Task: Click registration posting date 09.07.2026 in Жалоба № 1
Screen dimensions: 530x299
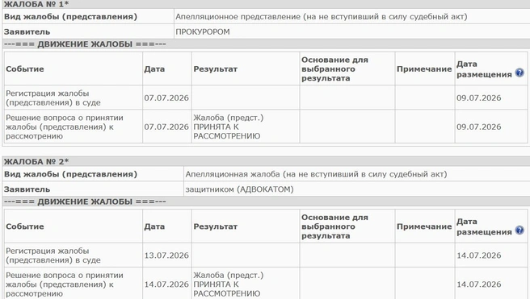Action: (478, 98)
